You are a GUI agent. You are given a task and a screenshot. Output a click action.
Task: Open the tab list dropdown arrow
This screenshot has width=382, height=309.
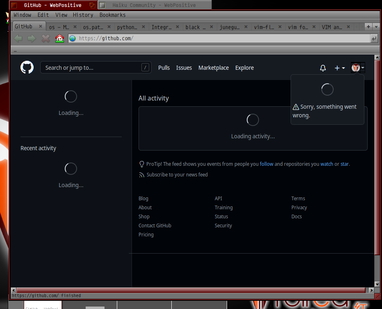click(376, 27)
